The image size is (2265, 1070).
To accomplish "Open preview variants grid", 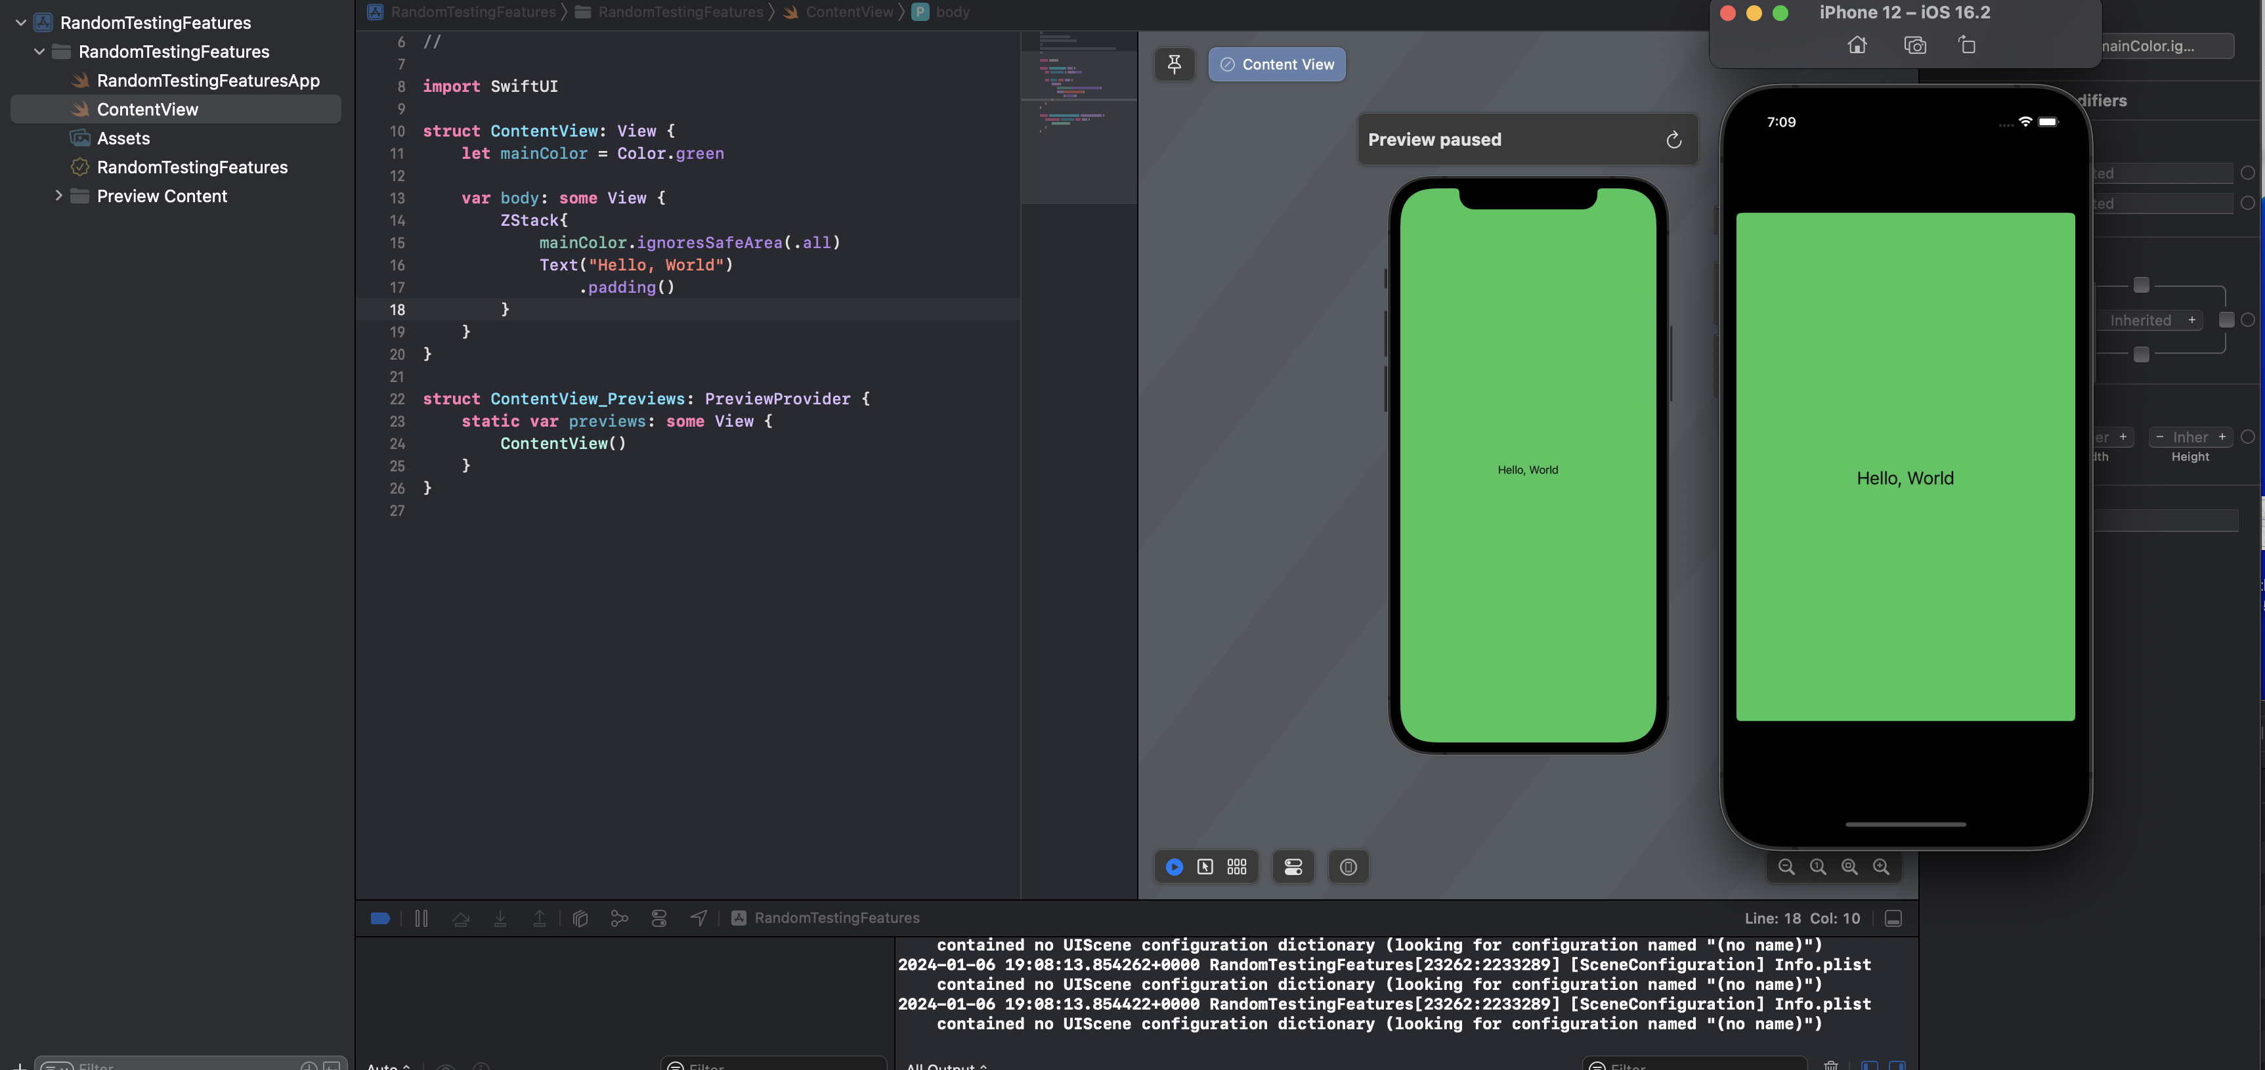I will pyautogui.click(x=1237, y=867).
